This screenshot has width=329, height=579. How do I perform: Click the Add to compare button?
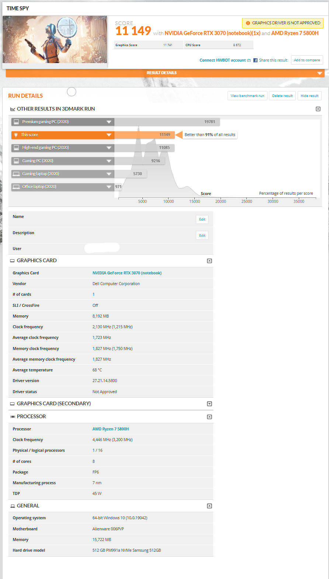click(307, 60)
